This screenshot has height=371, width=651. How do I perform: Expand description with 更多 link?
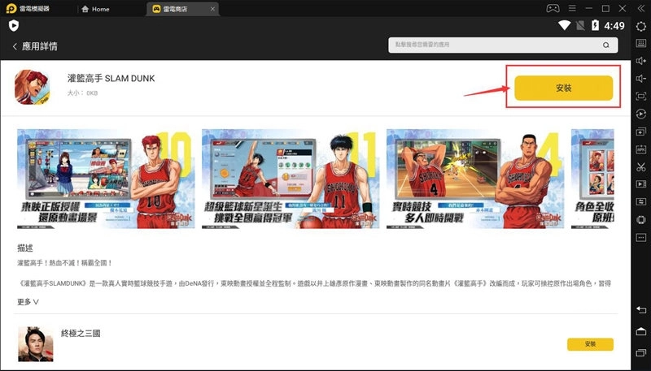28,302
